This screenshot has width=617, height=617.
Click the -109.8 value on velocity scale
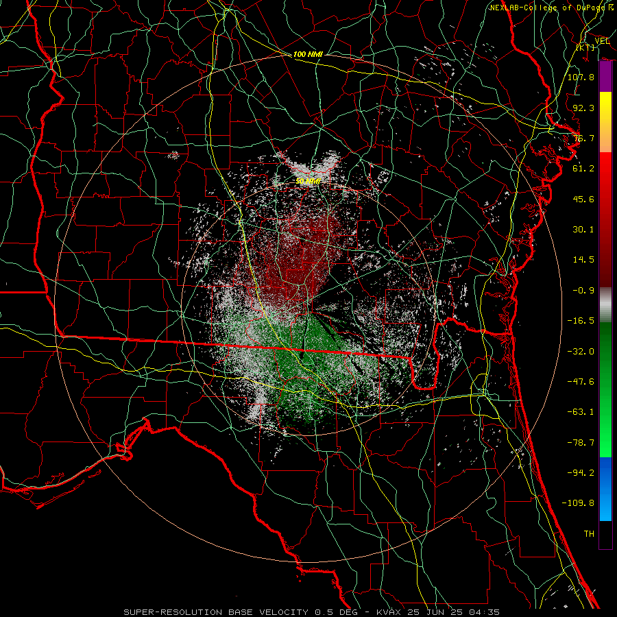(x=578, y=503)
